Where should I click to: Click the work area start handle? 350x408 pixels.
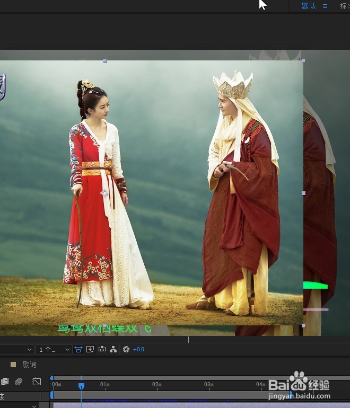pyautogui.click(x=51, y=395)
